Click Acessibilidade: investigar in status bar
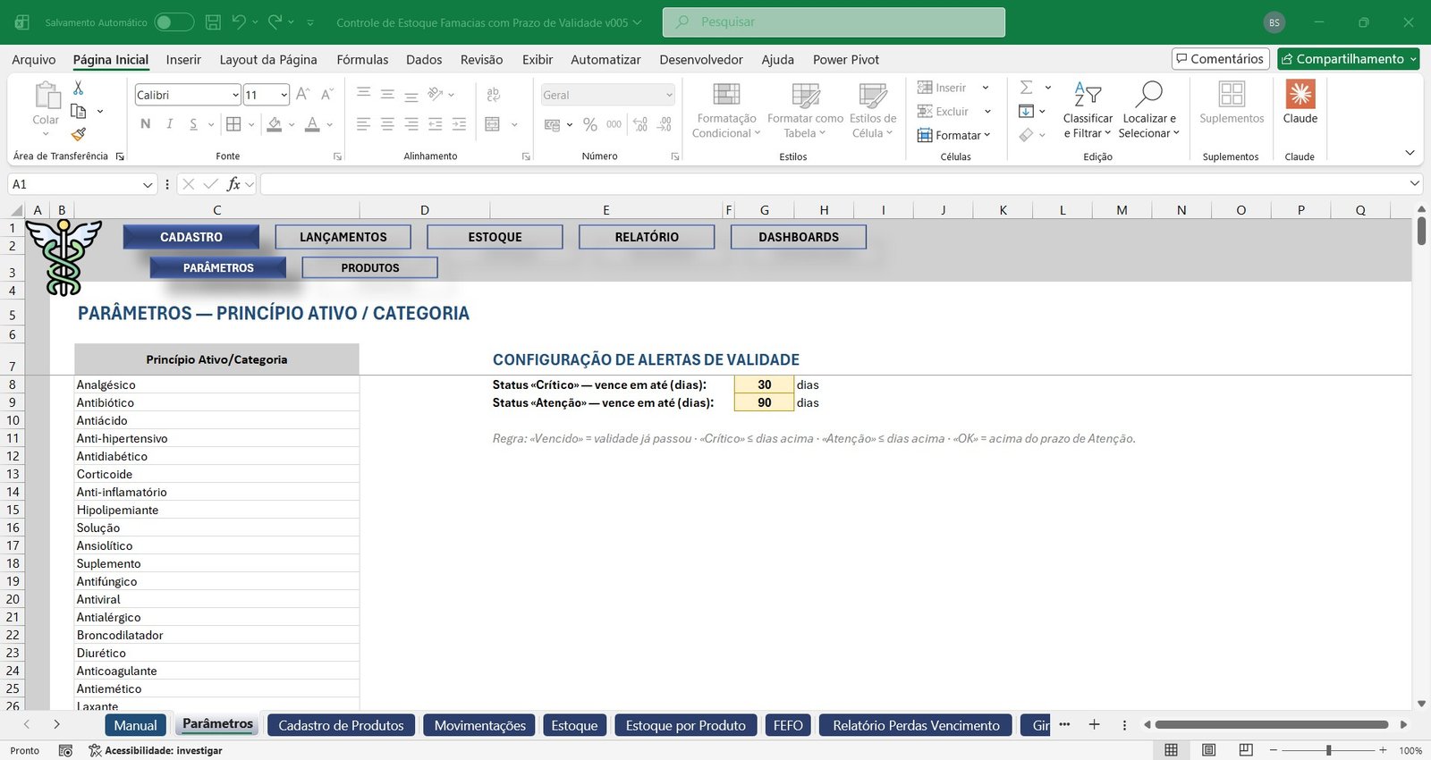 click(156, 750)
